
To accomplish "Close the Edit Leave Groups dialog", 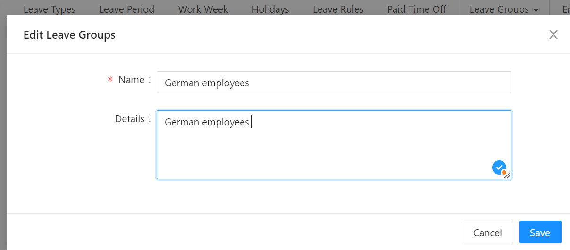I will click(x=553, y=34).
